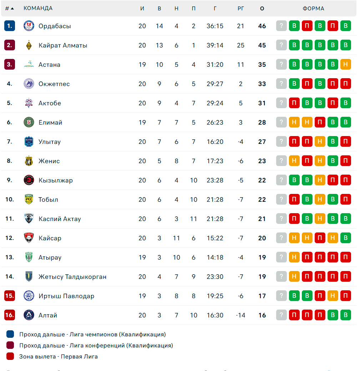Image resolution: width=360 pixels, height=371 pixels.
Task: Select the Женис club emblem
Action: coord(29,161)
